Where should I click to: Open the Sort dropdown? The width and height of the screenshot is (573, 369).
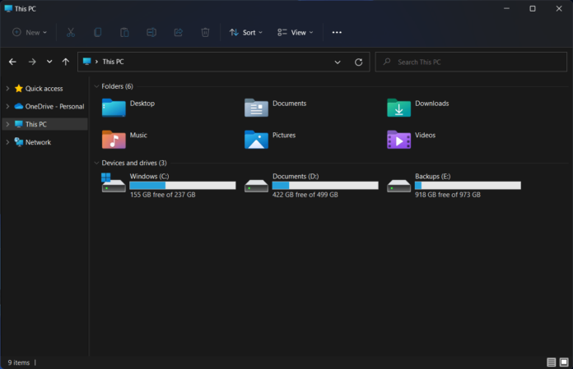pyautogui.click(x=246, y=32)
